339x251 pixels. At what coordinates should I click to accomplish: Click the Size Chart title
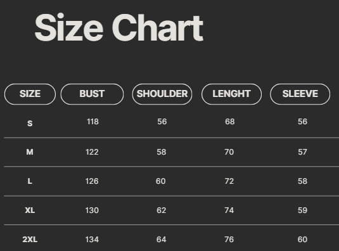click(119, 27)
